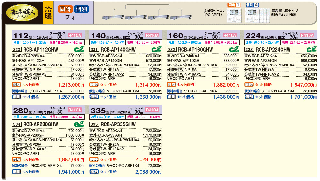
Task: Click the 個別 set price 1,368,000円
Action: 148,97
